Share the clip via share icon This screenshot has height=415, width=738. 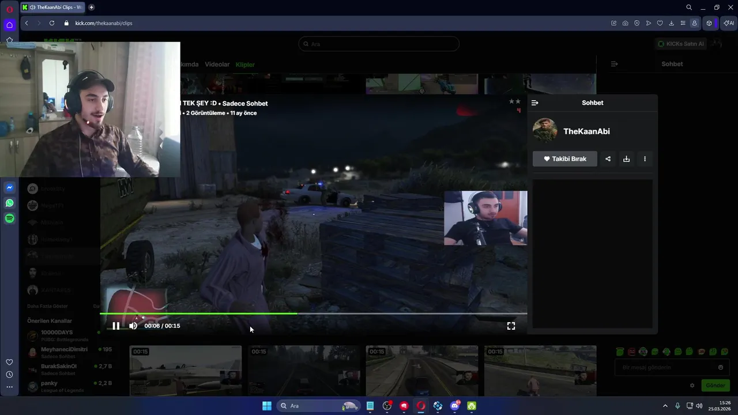[x=608, y=159]
